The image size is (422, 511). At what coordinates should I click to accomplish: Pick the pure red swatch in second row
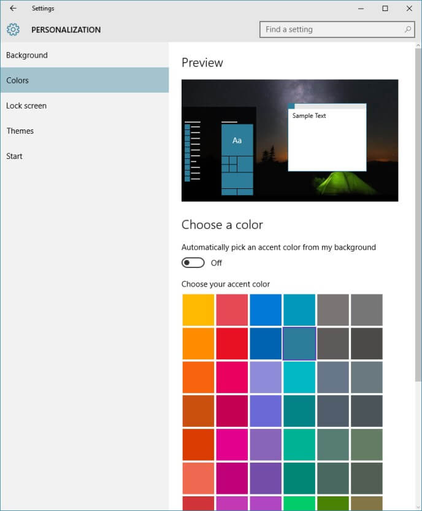click(232, 344)
